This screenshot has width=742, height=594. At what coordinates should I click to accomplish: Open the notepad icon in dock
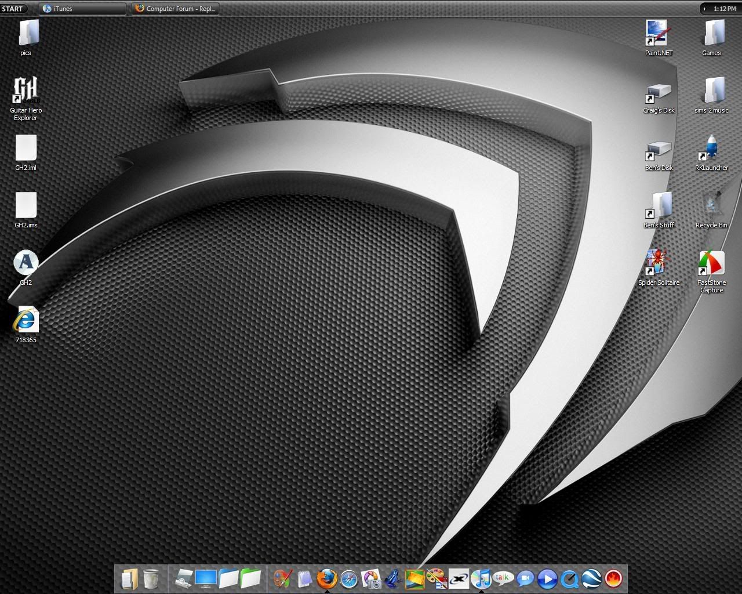point(305,578)
